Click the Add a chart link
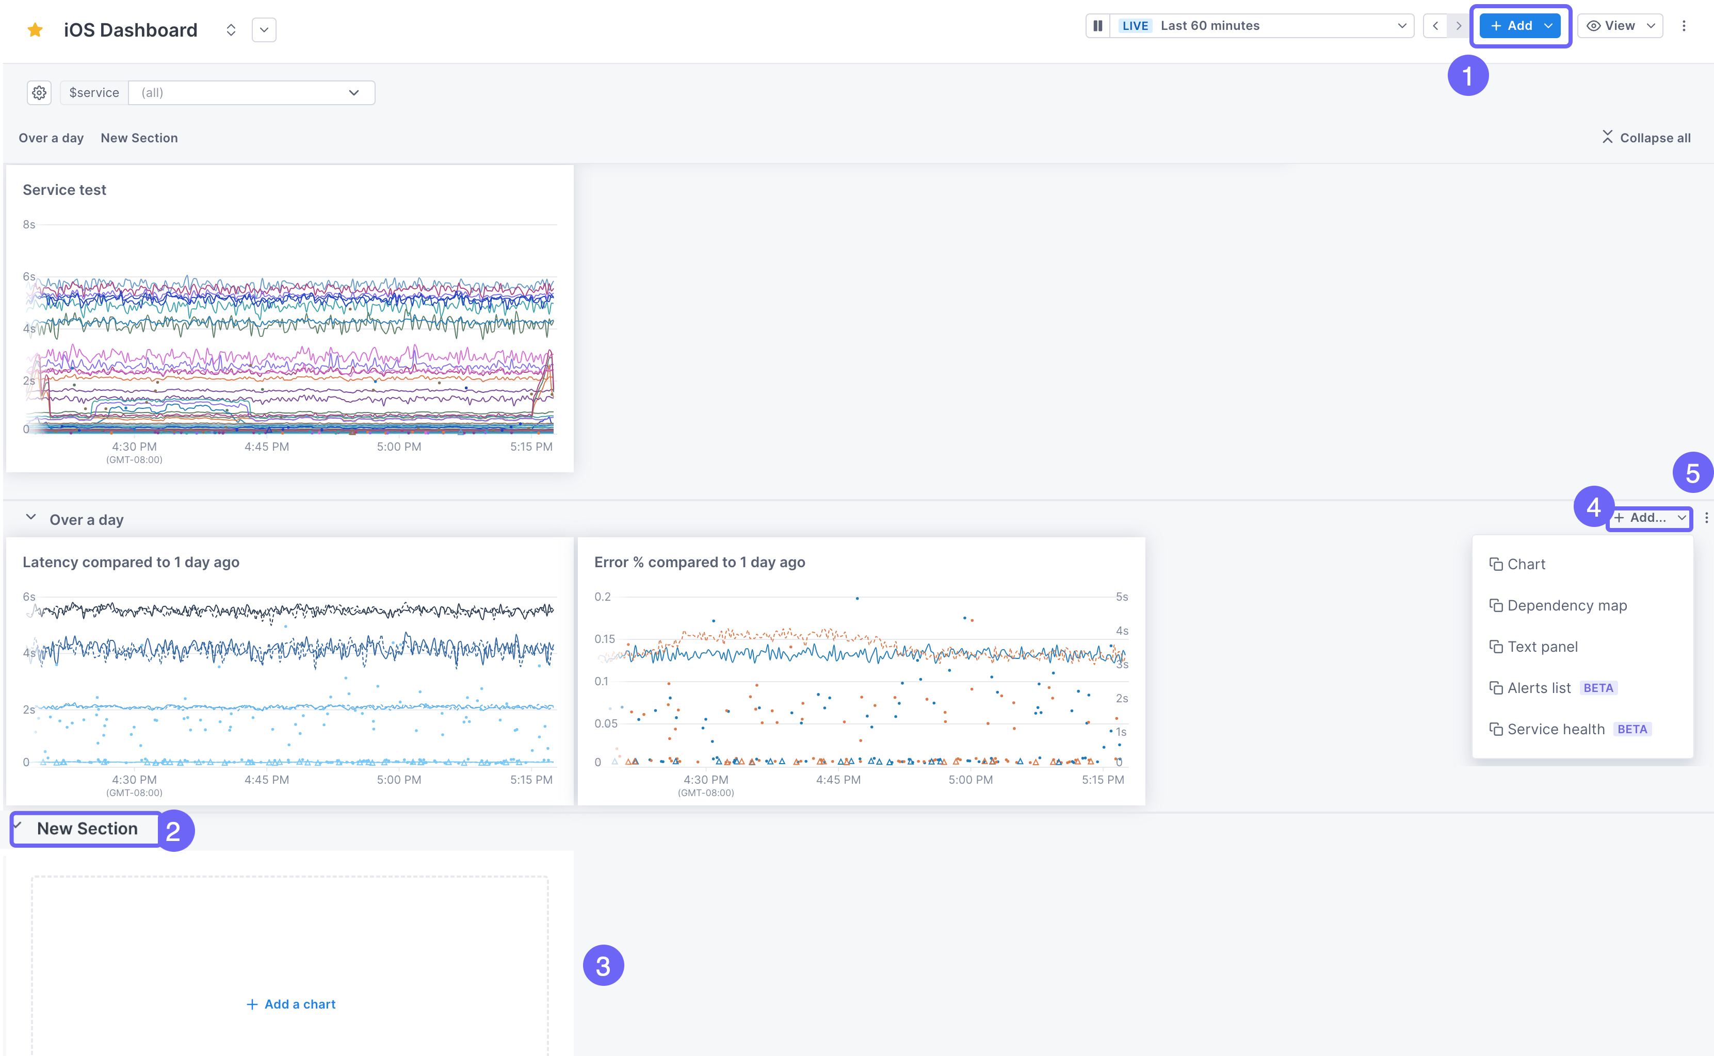The width and height of the screenshot is (1714, 1056). pos(292,1003)
